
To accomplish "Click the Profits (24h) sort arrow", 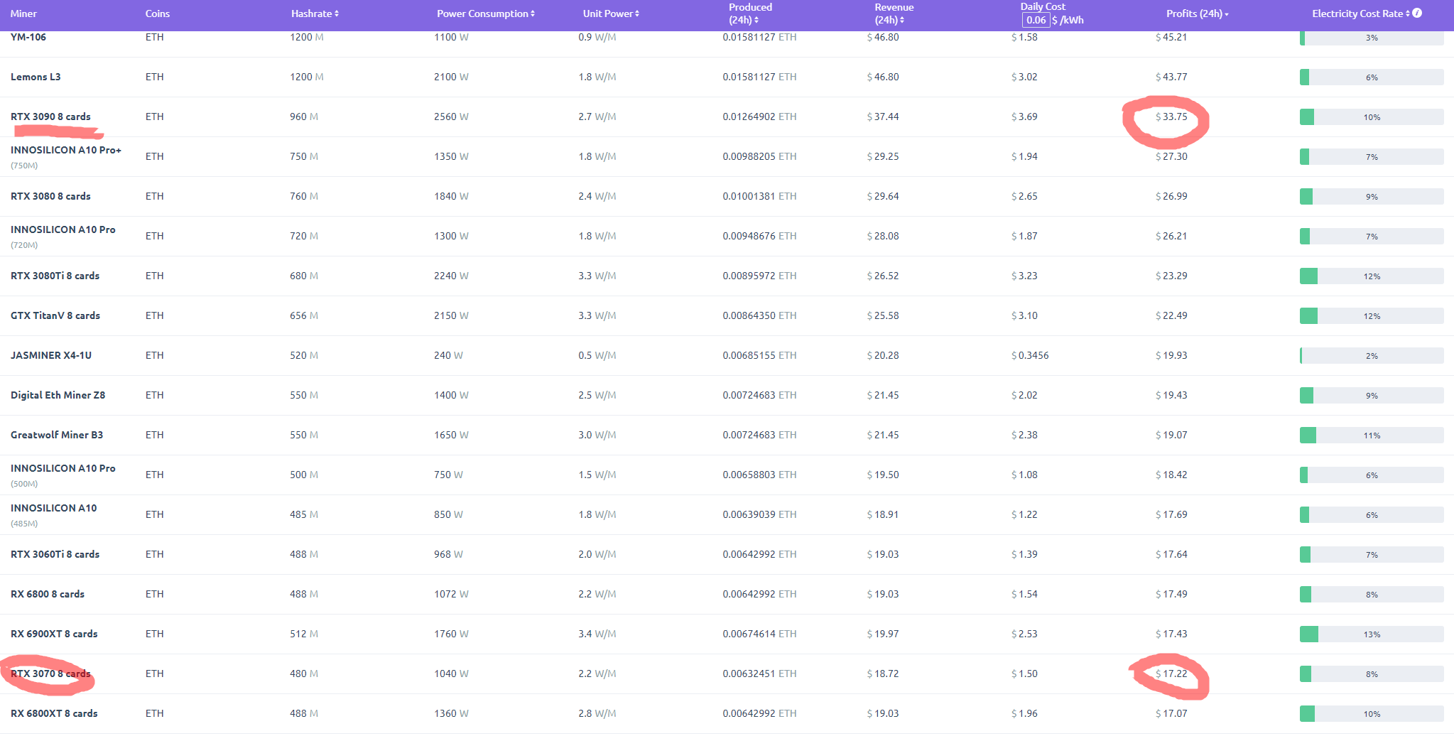I will (x=1226, y=14).
